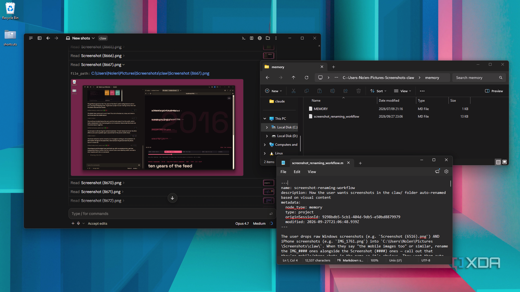Viewport: 520px width, 292px height.
Task: Click the Search memory box in File Explorer
Action: [x=479, y=78]
